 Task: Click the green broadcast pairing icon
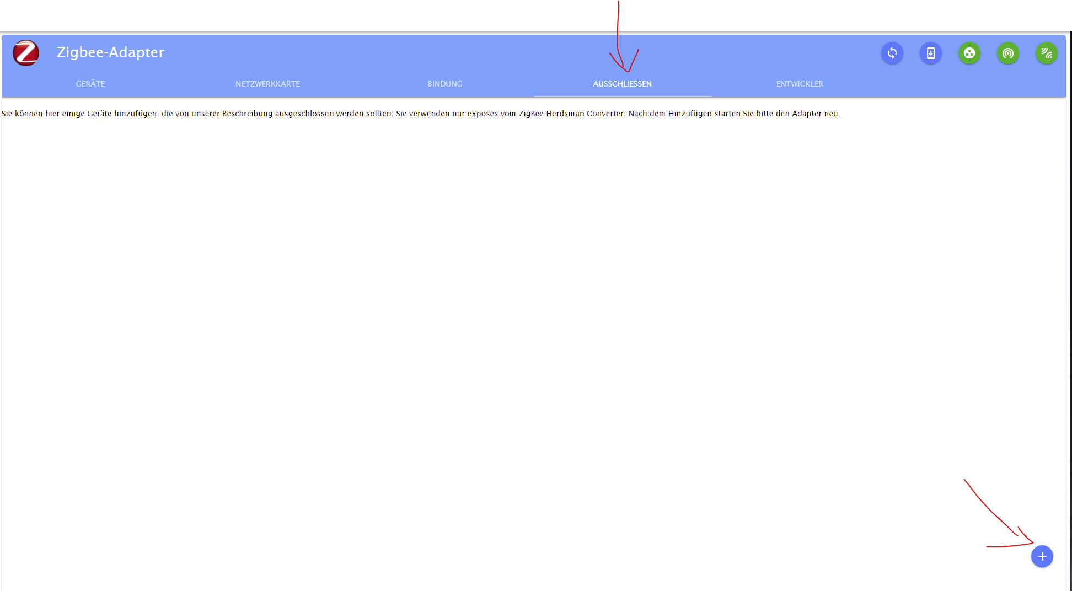point(1007,53)
